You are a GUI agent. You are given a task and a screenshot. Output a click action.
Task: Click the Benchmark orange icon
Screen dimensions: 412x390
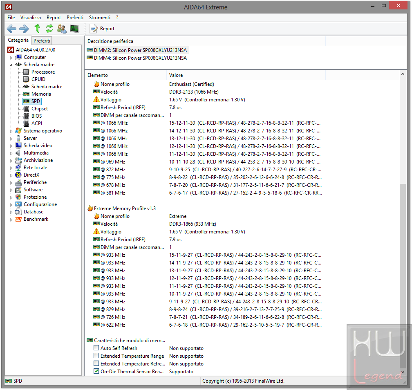point(18,219)
